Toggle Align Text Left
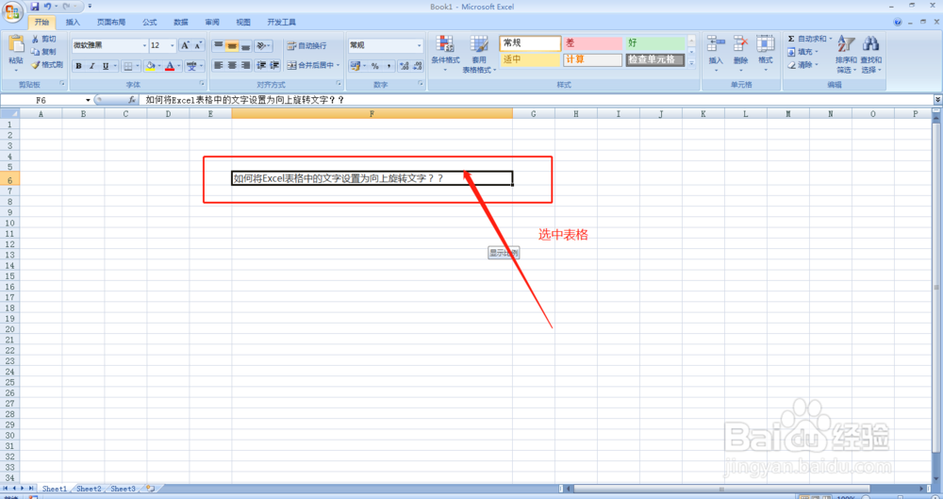 pyautogui.click(x=219, y=65)
